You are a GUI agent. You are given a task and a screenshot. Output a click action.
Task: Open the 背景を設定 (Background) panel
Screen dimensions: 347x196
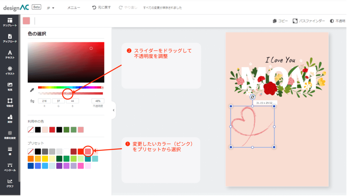pos(10,135)
